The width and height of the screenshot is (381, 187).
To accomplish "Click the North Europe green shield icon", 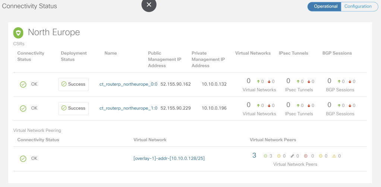I will click(x=18, y=33).
